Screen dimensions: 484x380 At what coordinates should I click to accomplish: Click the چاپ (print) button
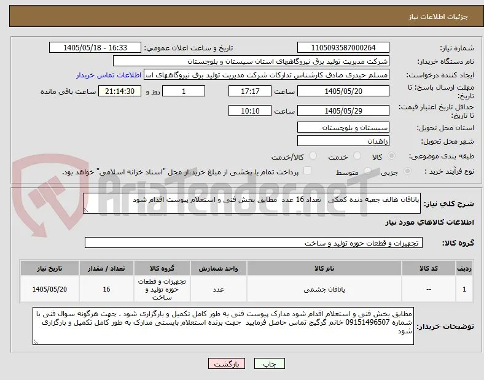270,363
